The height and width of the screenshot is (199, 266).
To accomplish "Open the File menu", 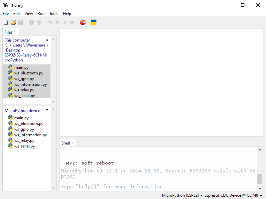I will (x=6, y=14).
